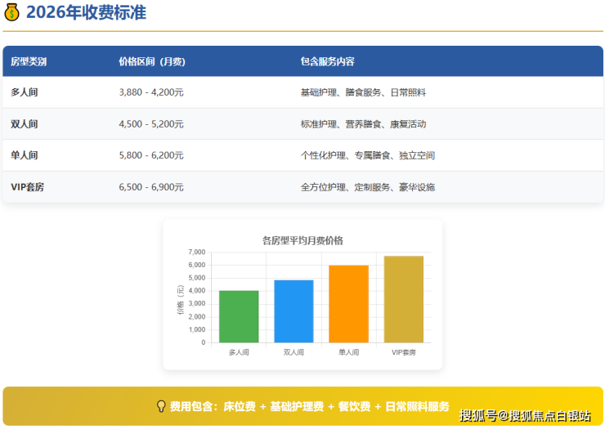Click the 6,500 - 6,900元 price cell

pos(151,187)
